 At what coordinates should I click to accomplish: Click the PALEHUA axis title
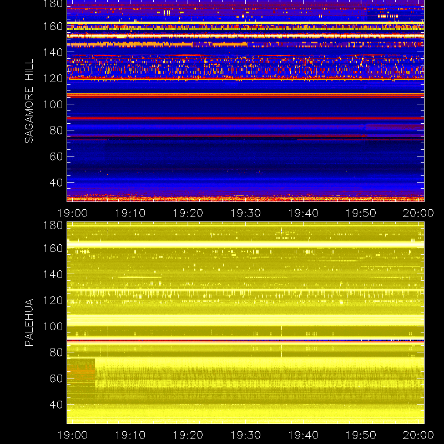(29, 322)
